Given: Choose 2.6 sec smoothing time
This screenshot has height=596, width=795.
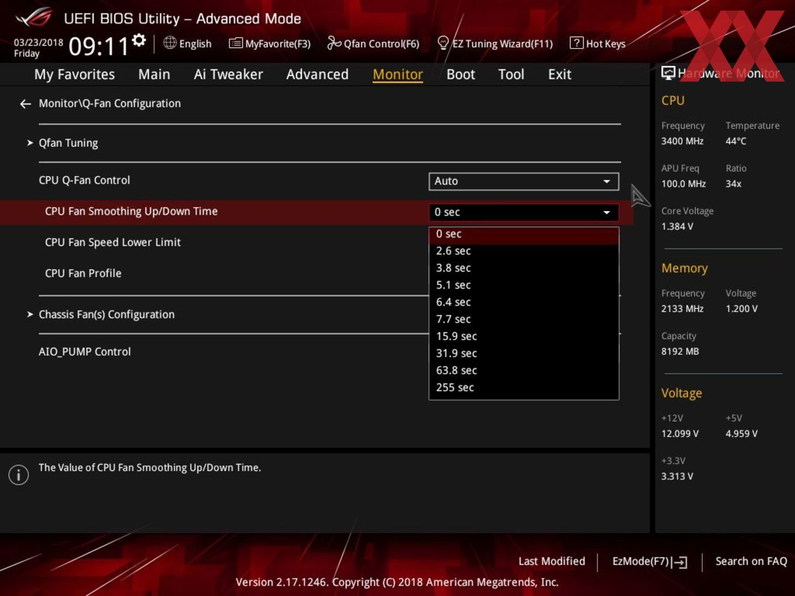Looking at the screenshot, I should (x=524, y=251).
